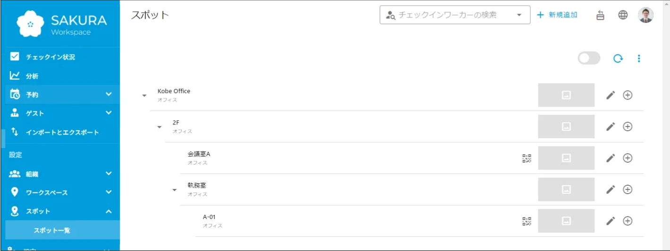The image size is (670, 251).
Task: Show QR code for spot A-01
Action: click(x=527, y=221)
